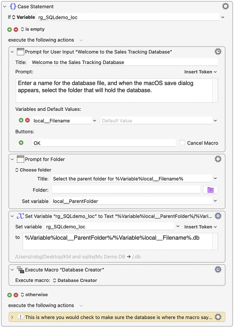Viewport: 234px width, 328px height.
Task: Open actions chevron below 'otherwise'
Action: (81, 306)
